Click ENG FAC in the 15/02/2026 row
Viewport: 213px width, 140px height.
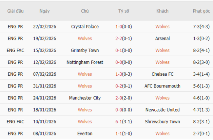pyautogui.click(x=15, y=51)
